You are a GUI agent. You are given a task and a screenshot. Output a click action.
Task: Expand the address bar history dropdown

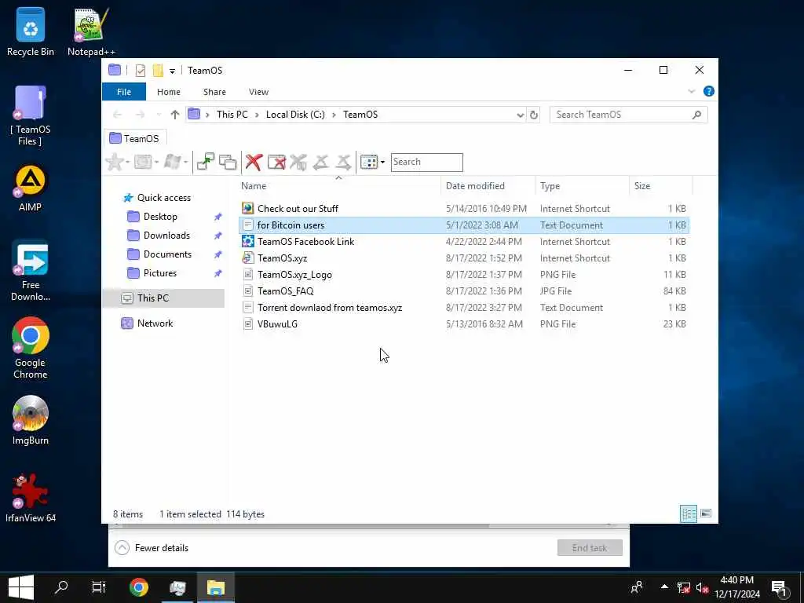(520, 115)
